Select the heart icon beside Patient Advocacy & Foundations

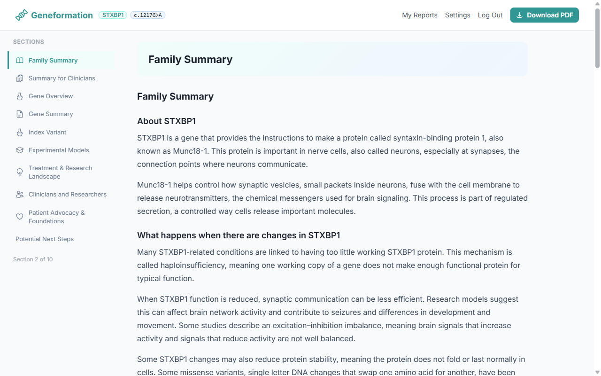(20, 217)
